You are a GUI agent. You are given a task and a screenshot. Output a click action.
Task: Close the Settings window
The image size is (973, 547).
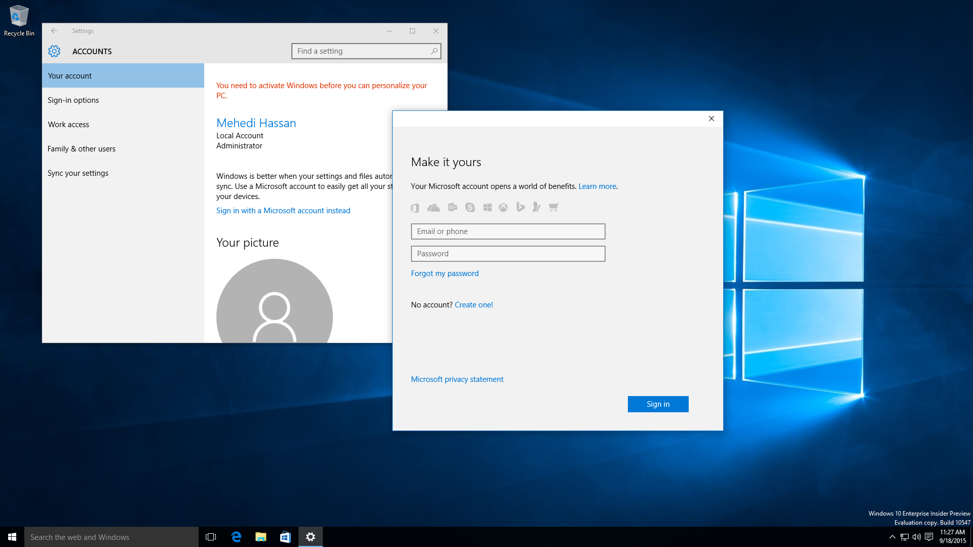(436, 31)
